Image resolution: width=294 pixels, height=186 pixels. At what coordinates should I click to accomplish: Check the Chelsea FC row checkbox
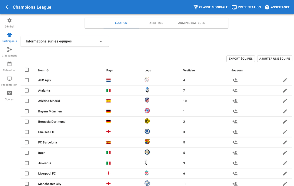pos(27,132)
